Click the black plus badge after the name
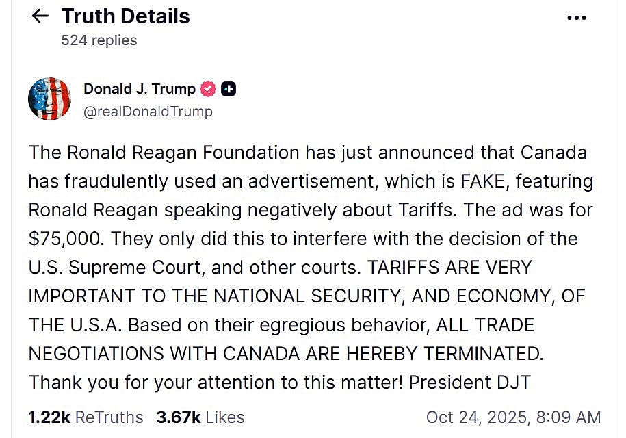 pos(229,89)
